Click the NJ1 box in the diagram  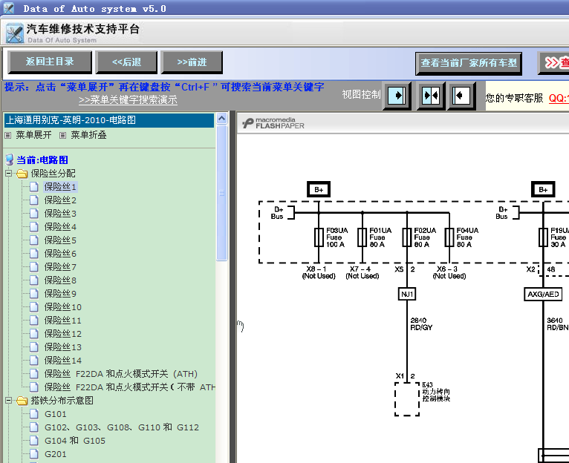tap(407, 294)
